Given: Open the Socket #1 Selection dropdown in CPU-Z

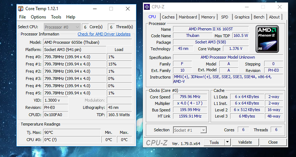Looking at the screenshot, I should (190, 130).
